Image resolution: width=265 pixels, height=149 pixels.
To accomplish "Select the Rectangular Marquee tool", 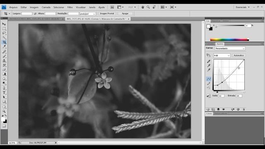I will (4, 29).
